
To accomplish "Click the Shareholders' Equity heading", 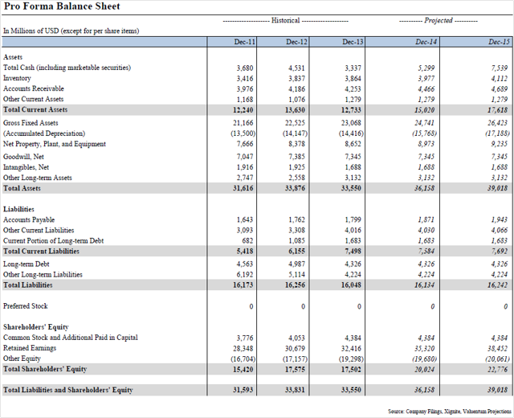I will click(36, 327).
